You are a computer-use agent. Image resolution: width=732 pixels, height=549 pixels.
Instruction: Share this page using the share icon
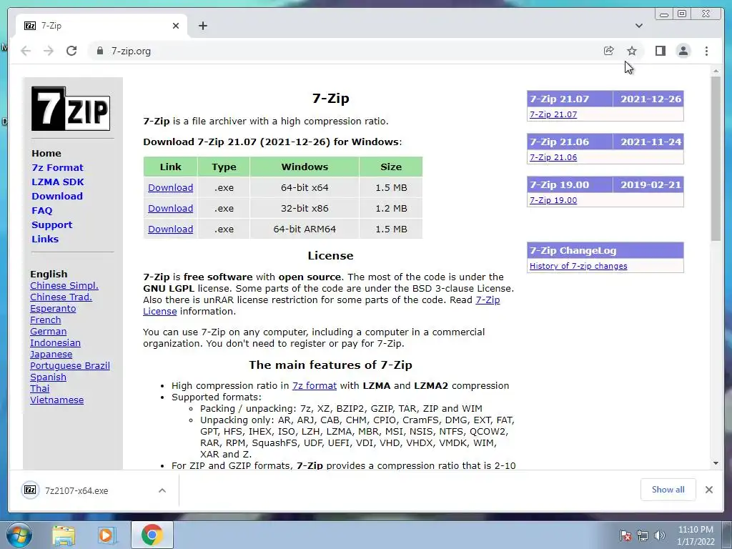click(x=609, y=51)
